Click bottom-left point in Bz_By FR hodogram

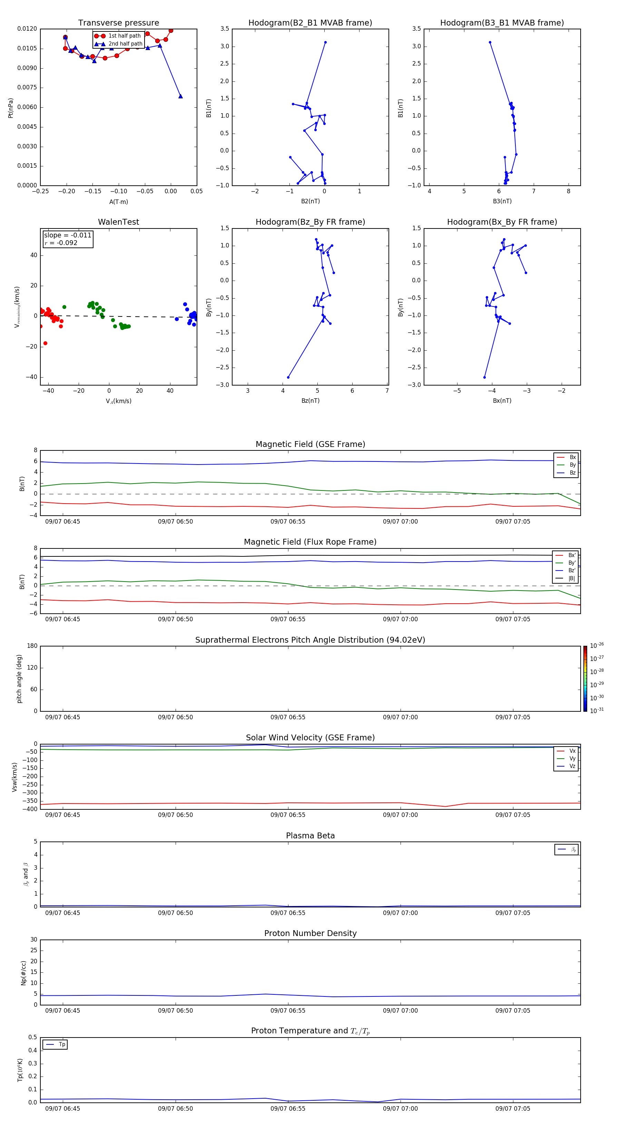pos(288,377)
